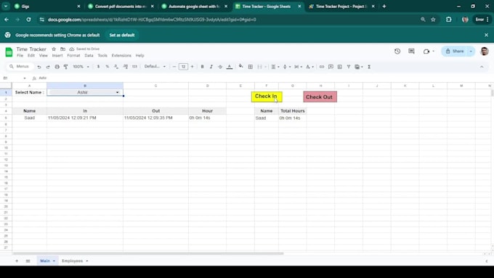Screen dimensions: 494x278
Task: Click the Insert comment icon
Action: (331, 67)
